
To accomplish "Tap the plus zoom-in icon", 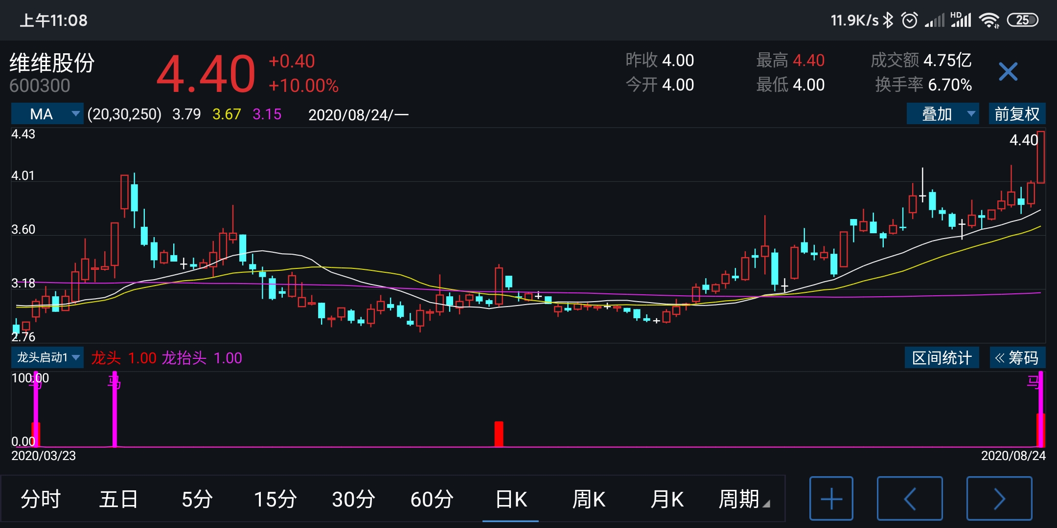I will pos(831,499).
